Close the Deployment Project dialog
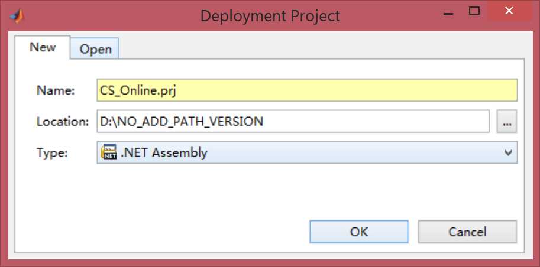The image size is (540, 267). (509, 11)
